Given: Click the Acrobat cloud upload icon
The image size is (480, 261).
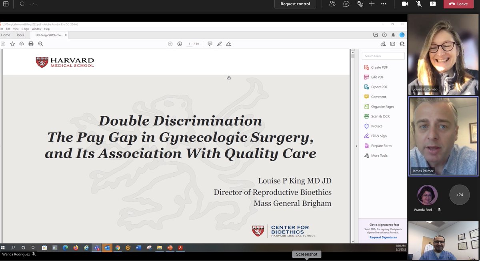Looking at the screenshot, I should coord(22,44).
